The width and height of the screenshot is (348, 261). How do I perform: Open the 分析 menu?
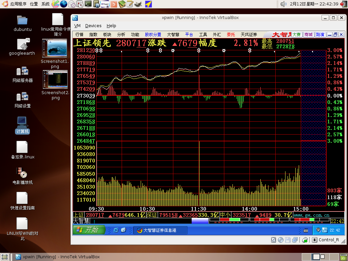click(x=121, y=34)
